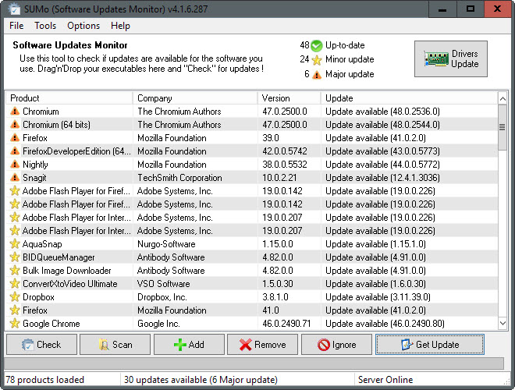Click the star icon next to AquaSnap
This screenshot has width=515, height=390.
pyautogui.click(x=15, y=244)
